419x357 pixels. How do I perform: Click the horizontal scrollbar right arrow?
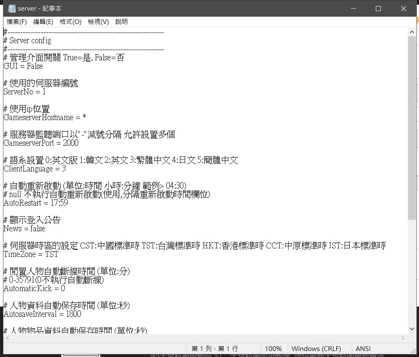click(x=403, y=338)
